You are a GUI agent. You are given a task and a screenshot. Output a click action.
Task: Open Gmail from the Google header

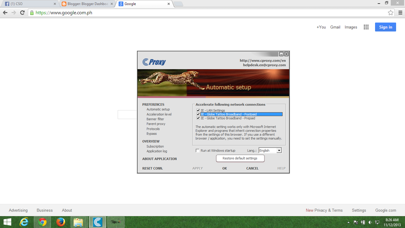pyautogui.click(x=335, y=27)
